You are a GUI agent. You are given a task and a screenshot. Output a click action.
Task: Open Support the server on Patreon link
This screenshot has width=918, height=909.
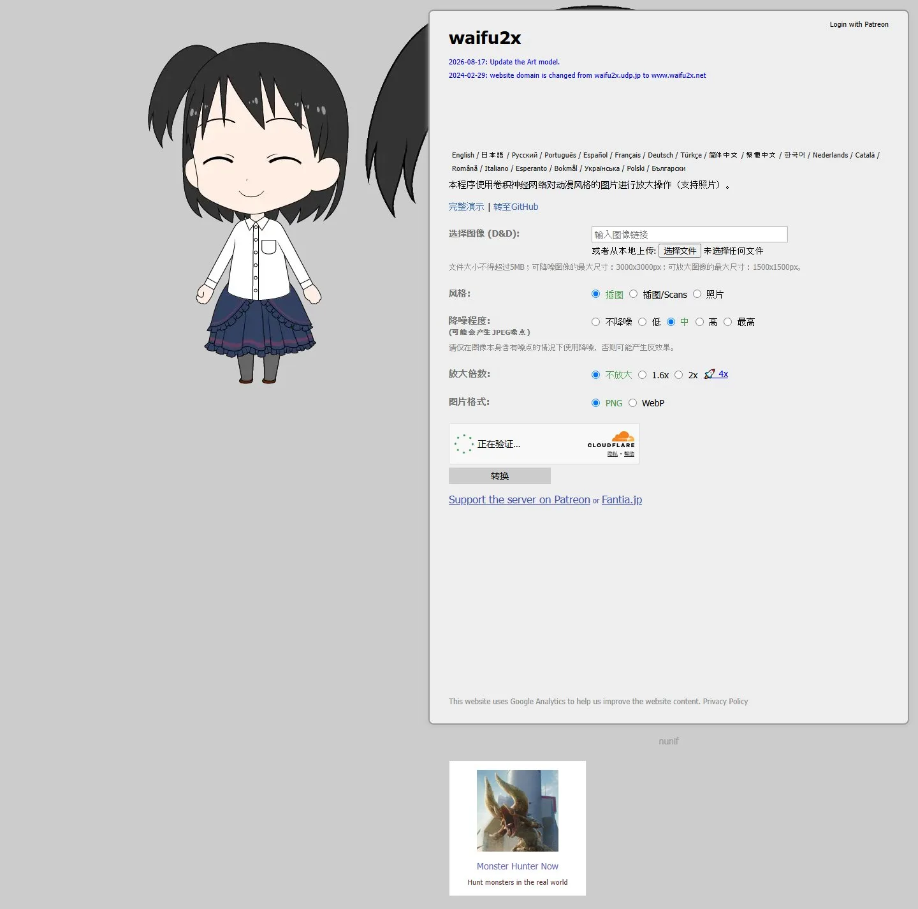pos(520,499)
